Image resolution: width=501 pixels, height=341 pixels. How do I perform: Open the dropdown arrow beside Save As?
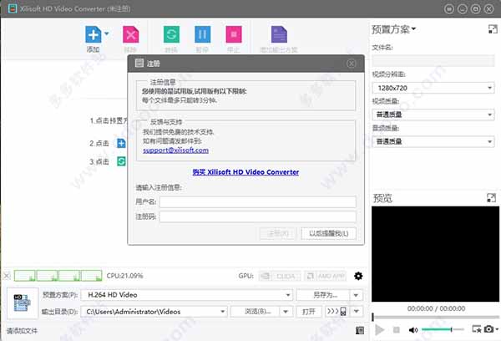[357, 295]
